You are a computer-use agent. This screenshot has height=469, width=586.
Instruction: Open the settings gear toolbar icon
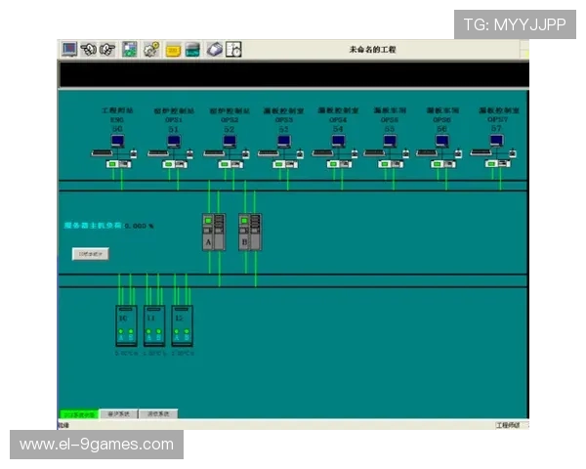click(151, 49)
